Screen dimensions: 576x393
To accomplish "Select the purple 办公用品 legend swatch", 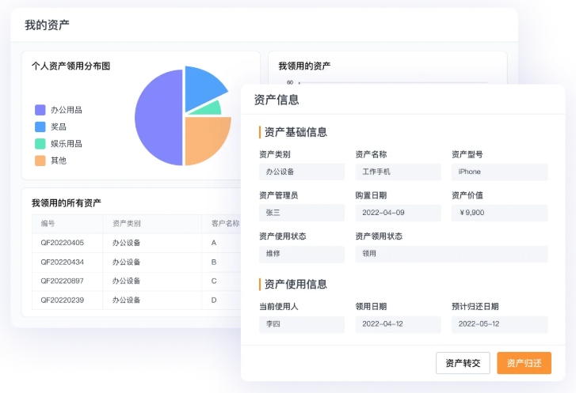I will (40, 110).
